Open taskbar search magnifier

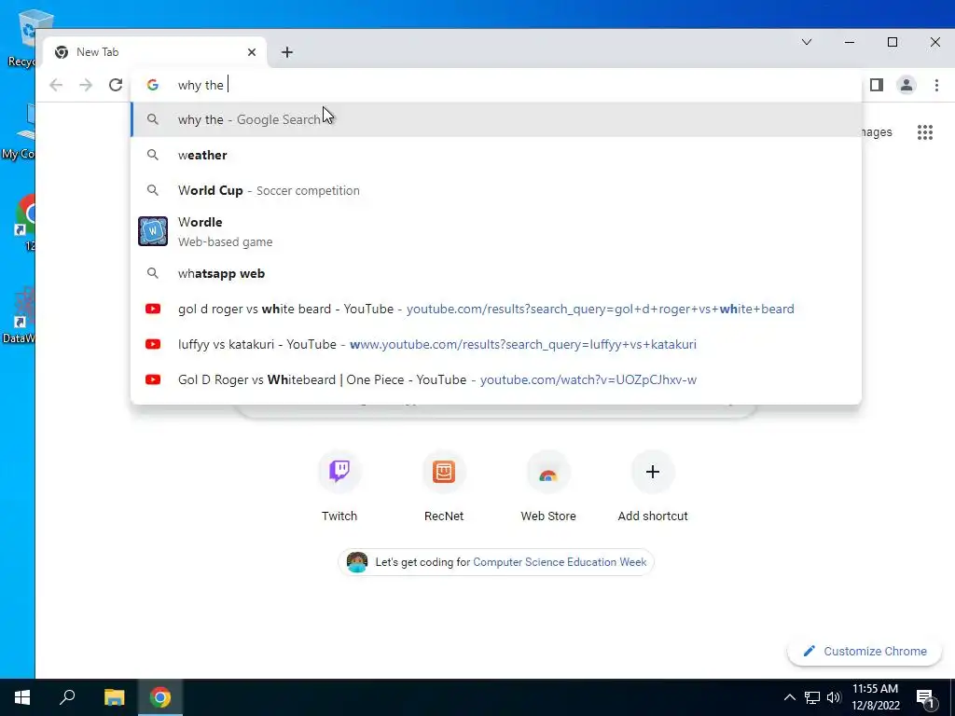pos(67,697)
